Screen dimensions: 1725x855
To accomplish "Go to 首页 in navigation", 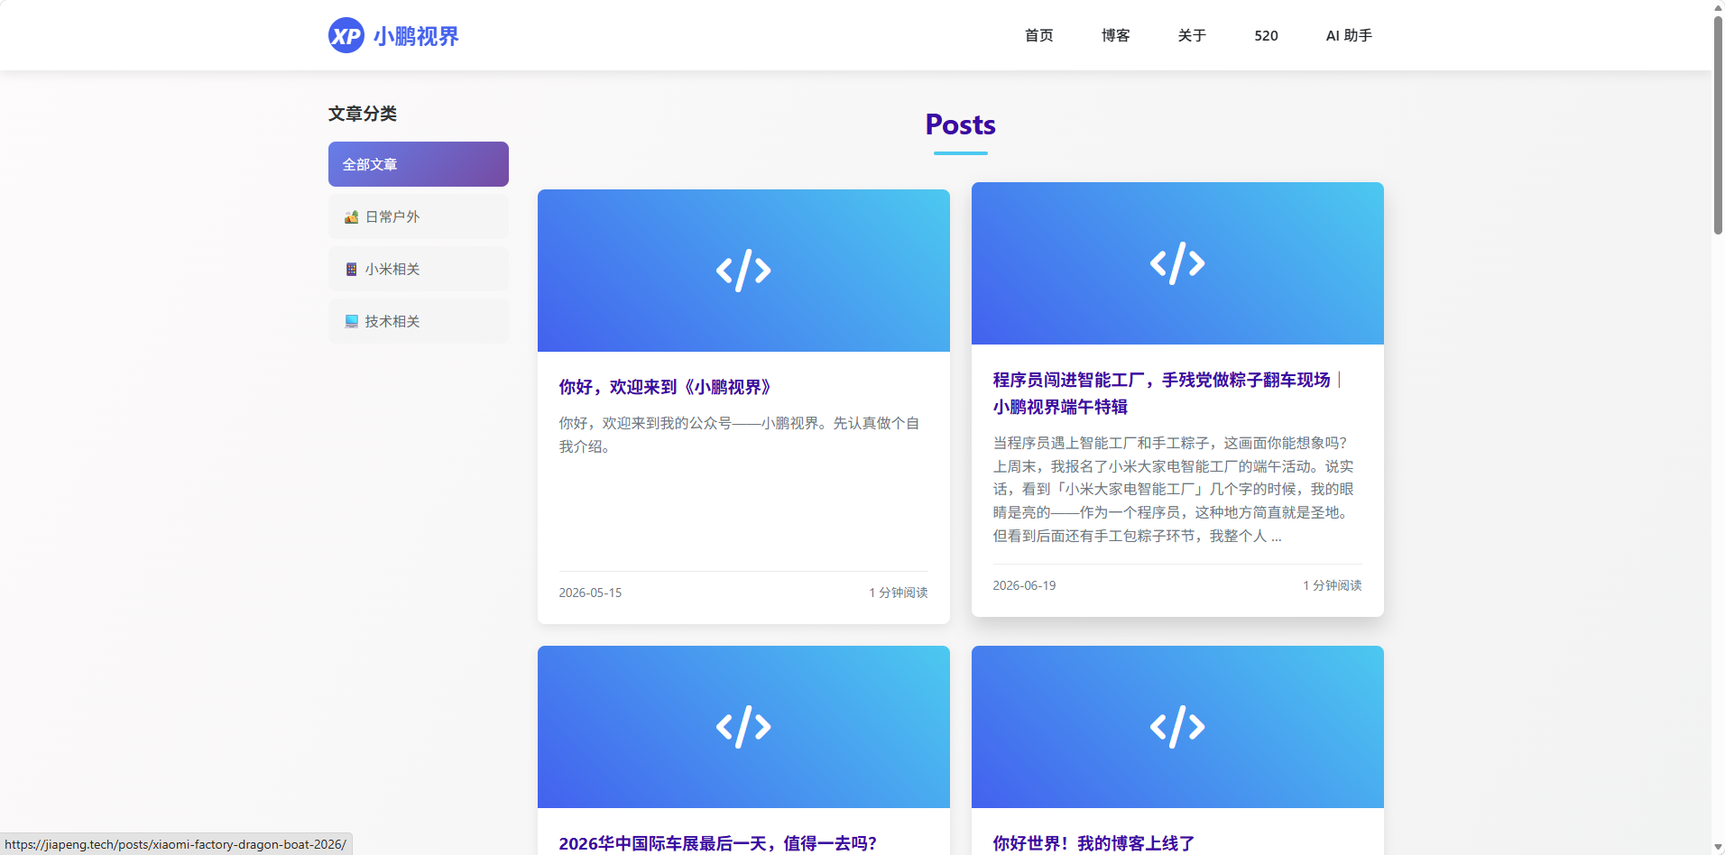I will 1039,35.
